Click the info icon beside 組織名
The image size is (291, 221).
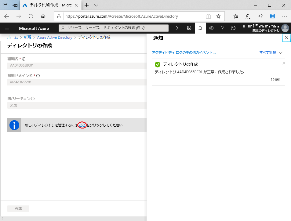point(24,59)
